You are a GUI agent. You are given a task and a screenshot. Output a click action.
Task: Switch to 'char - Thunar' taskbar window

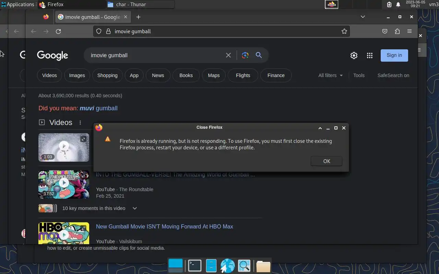click(x=141, y=4)
